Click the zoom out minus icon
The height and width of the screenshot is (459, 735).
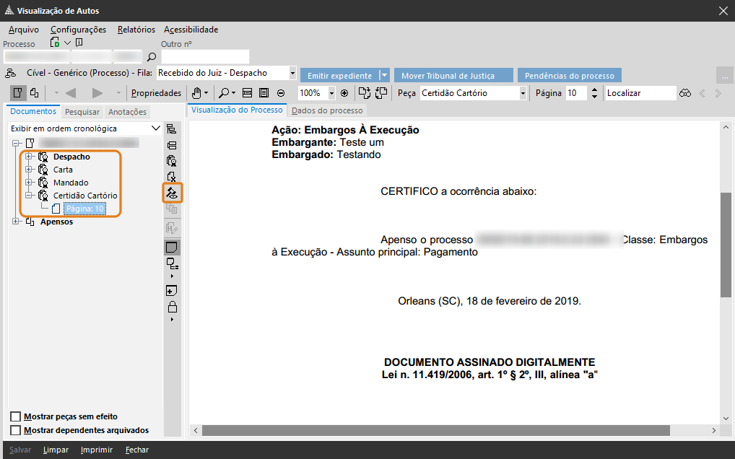(x=281, y=93)
